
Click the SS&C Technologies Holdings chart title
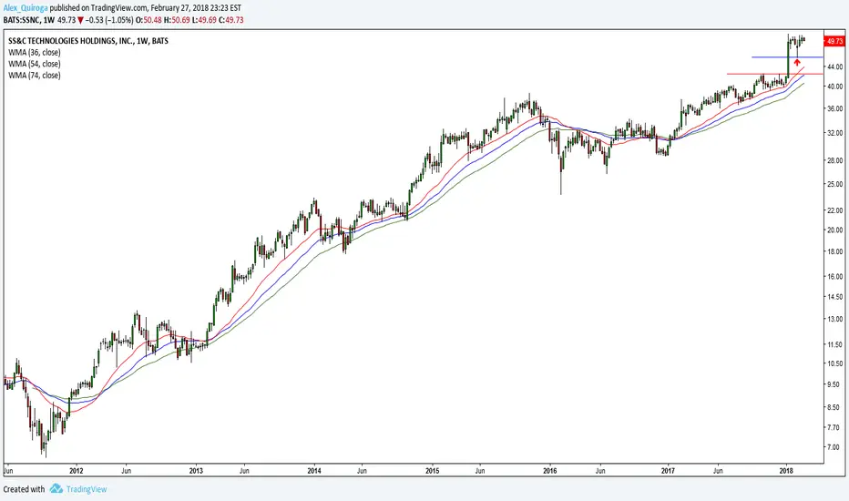88,41
